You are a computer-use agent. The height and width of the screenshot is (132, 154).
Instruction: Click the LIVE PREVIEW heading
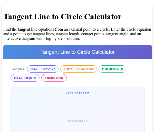(78, 93)
